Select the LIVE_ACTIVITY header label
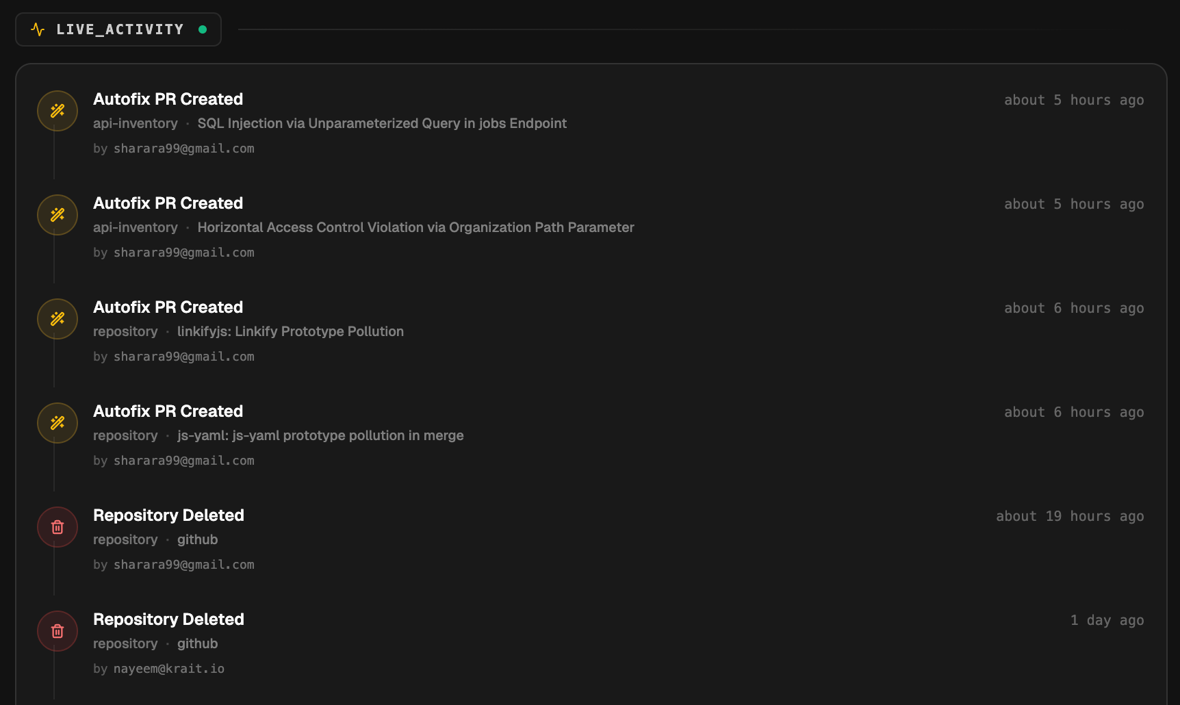This screenshot has height=705, width=1180. coord(120,29)
